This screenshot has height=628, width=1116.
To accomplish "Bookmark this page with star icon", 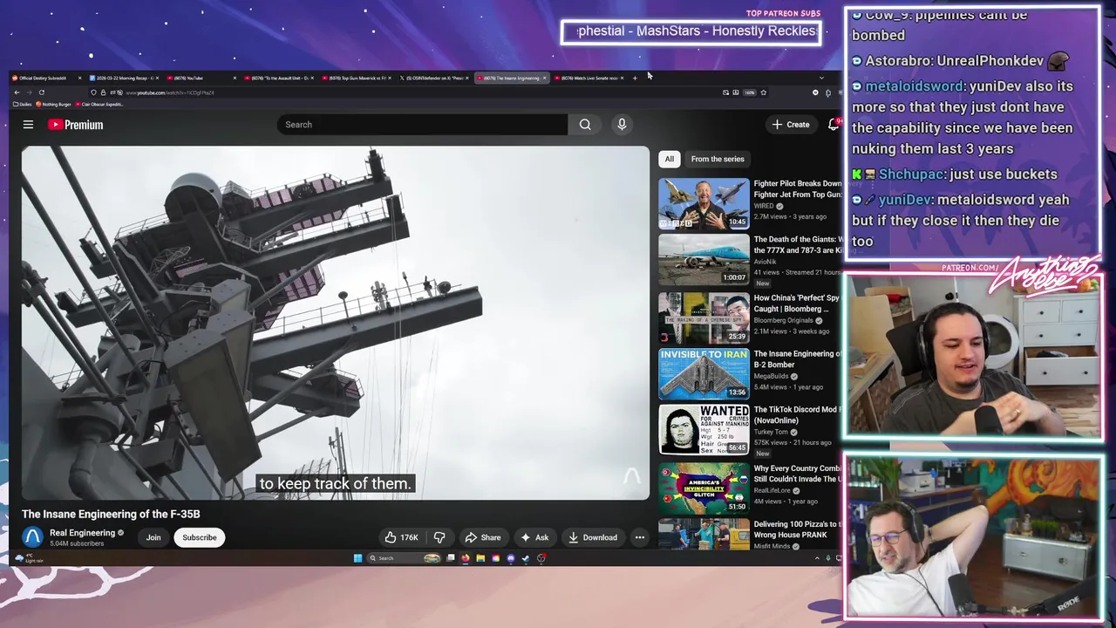I will tap(763, 92).
